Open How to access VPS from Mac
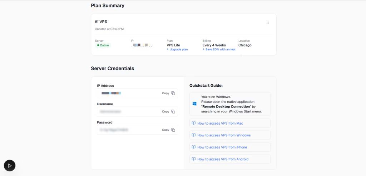 click(x=220, y=123)
